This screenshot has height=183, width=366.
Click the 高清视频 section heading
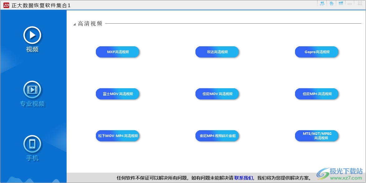pos(90,24)
